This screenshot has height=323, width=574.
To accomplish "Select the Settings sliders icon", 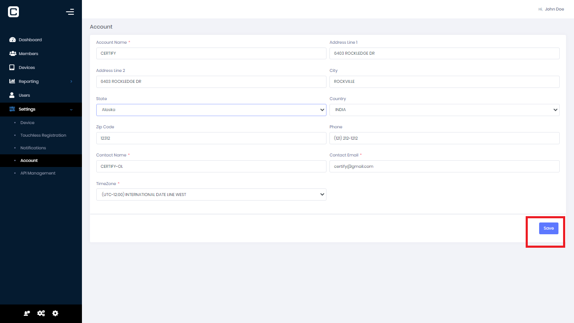I will tap(12, 109).
